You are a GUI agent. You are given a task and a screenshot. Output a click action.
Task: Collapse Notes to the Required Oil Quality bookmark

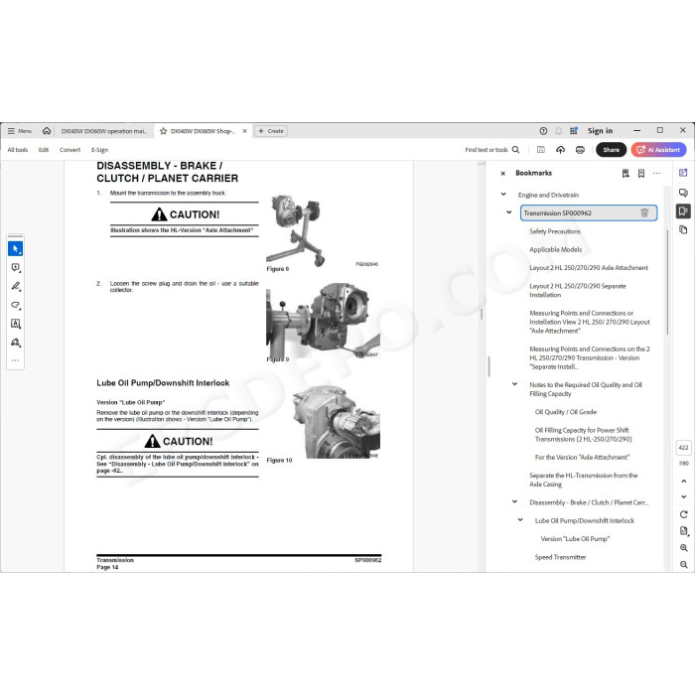514,384
